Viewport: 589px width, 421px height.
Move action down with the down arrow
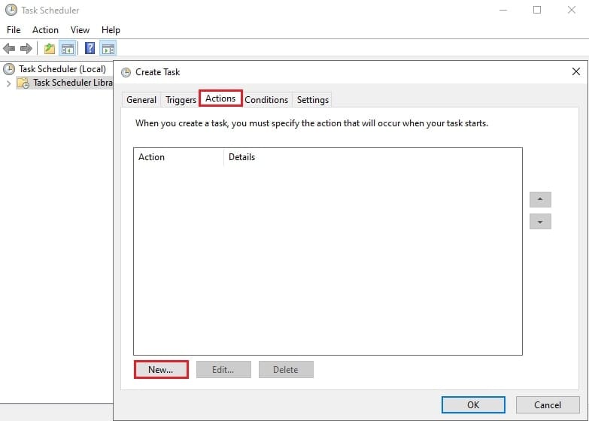tap(540, 222)
